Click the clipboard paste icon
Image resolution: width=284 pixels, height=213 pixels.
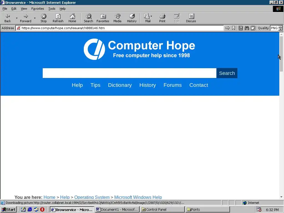[253, 28]
